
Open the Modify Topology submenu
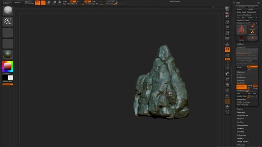(243, 102)
